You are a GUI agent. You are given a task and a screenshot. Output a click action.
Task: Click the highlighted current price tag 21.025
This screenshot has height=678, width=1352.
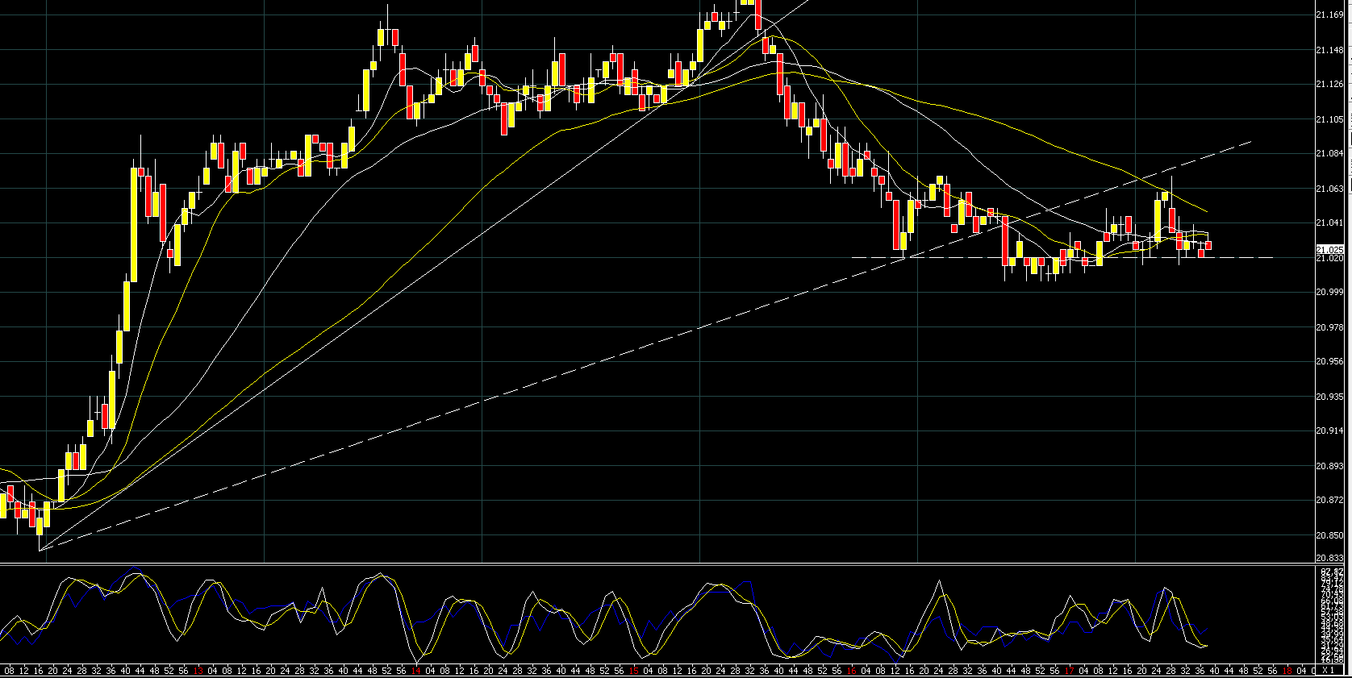coord(1329,249)
